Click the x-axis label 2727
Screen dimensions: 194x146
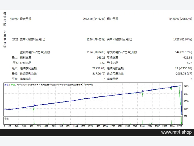pyautogui.click(x=179, y=126)
